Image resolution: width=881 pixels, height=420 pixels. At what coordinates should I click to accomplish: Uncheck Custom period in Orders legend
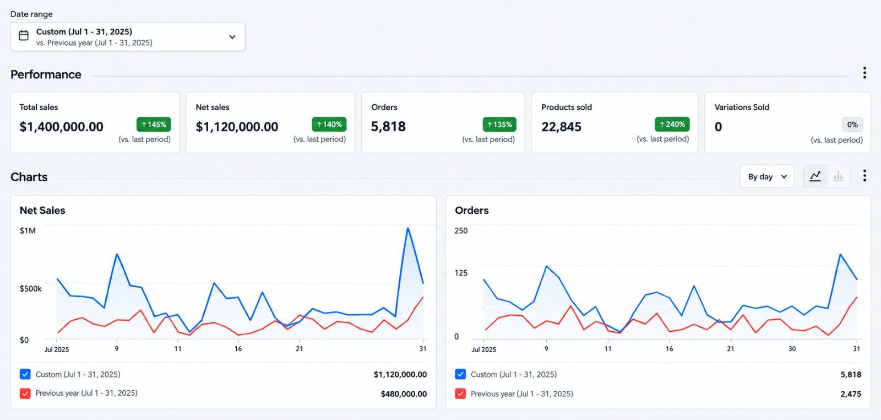(461, 374)
